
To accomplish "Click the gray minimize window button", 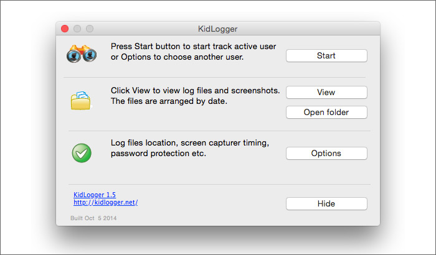I will tap(77, 29).
